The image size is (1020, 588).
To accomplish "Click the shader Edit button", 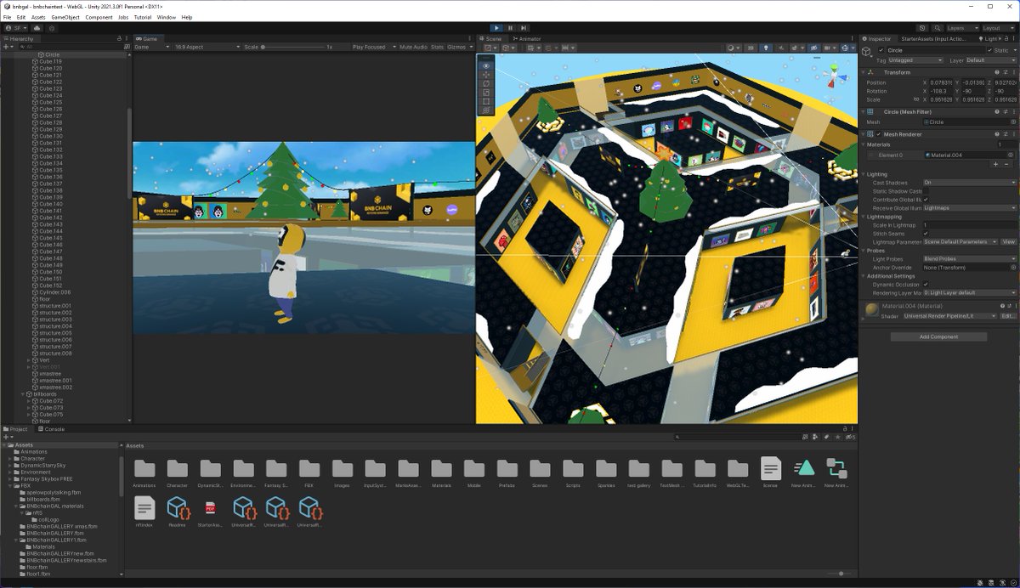I will tap(1007, 316).
